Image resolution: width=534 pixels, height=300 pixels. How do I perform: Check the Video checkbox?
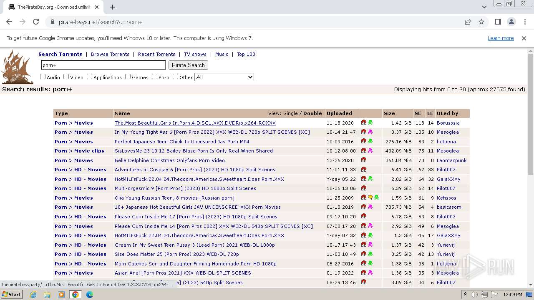pos(66,77)
